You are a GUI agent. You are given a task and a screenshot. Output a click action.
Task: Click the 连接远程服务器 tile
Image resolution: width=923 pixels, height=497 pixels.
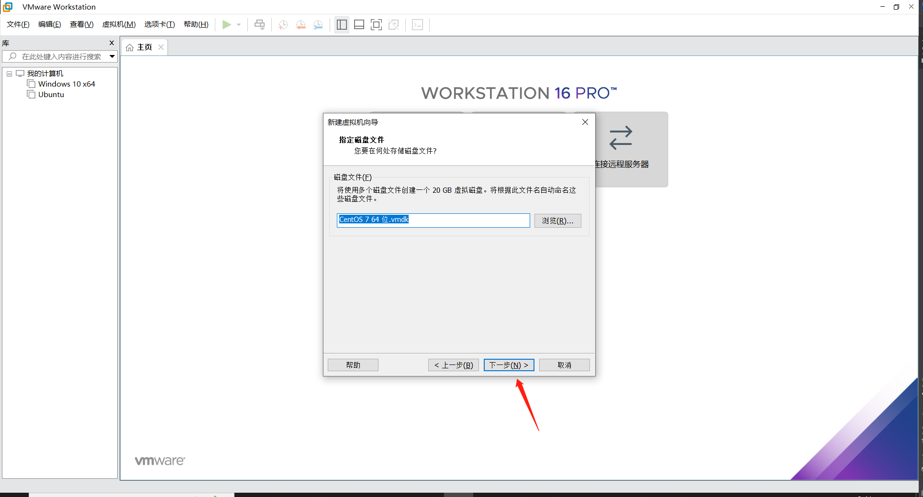point(631,149)
